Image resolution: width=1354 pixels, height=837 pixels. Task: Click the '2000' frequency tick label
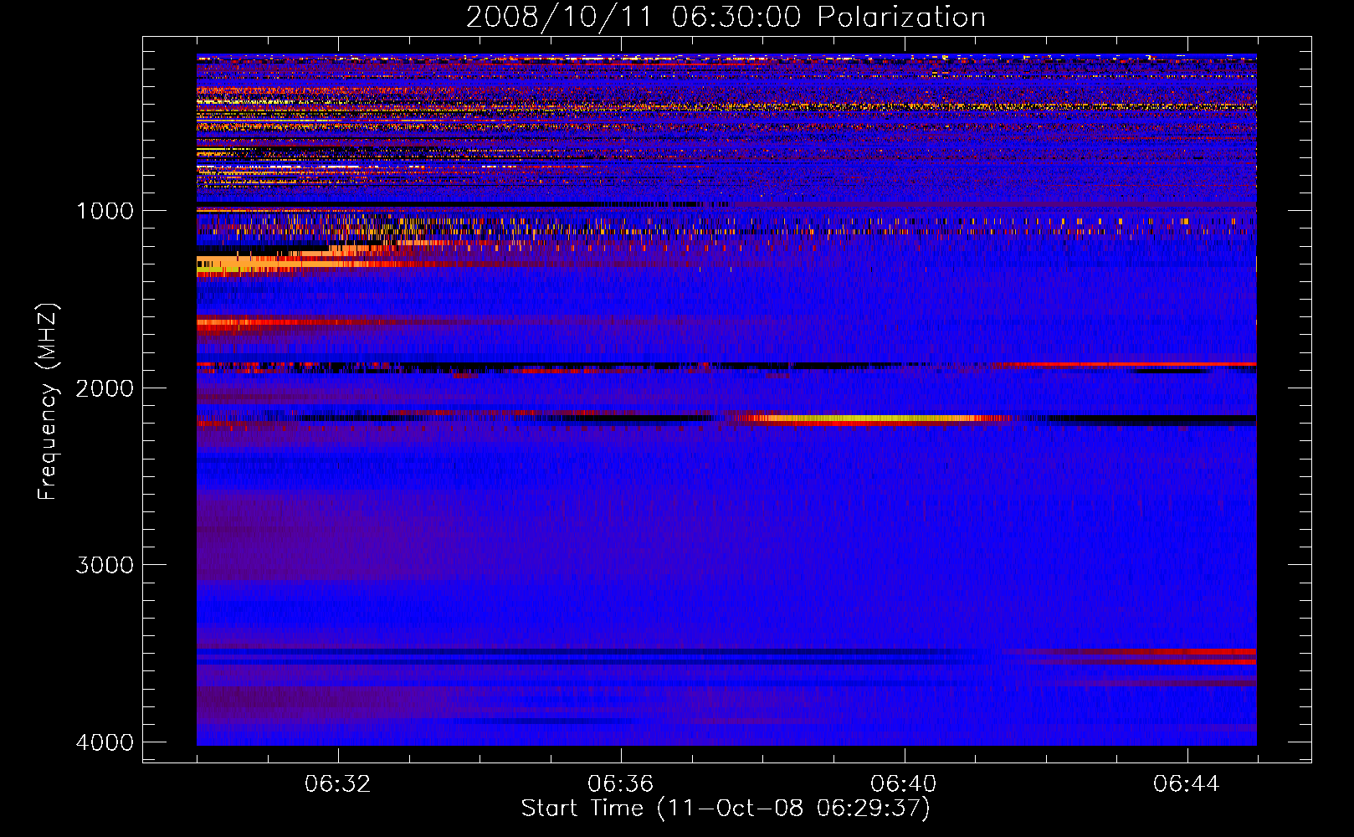tap(105, 388)
